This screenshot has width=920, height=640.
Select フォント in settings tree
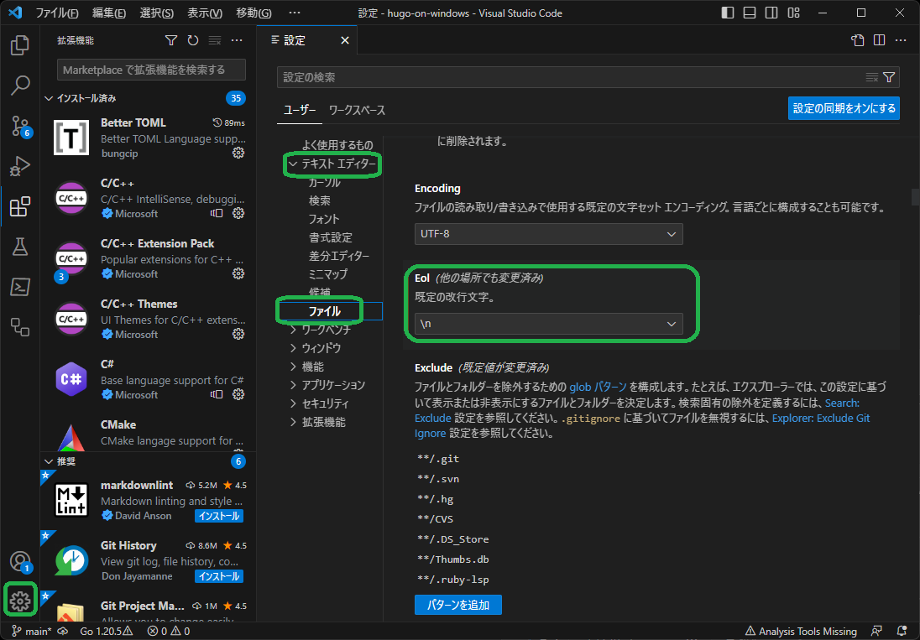[x=324, y=219]
